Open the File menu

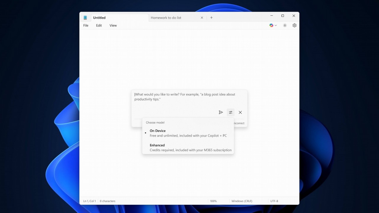click(86, 25)
